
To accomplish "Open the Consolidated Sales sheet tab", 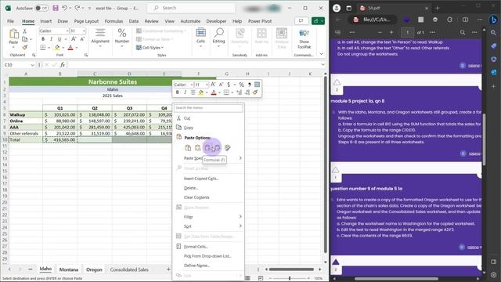I will (x=129, y=269).
